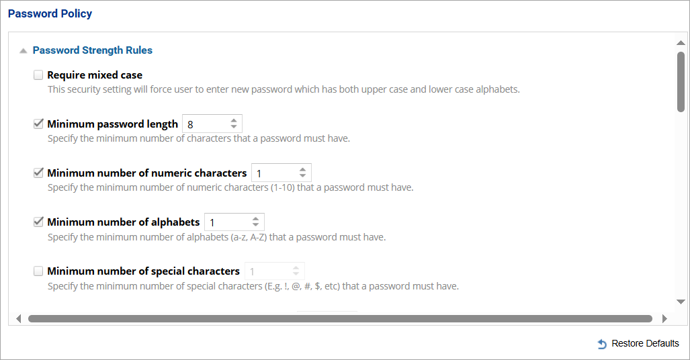
Task: Decrement numeric characters count down arrow
Action: click(x=302, y=176)
